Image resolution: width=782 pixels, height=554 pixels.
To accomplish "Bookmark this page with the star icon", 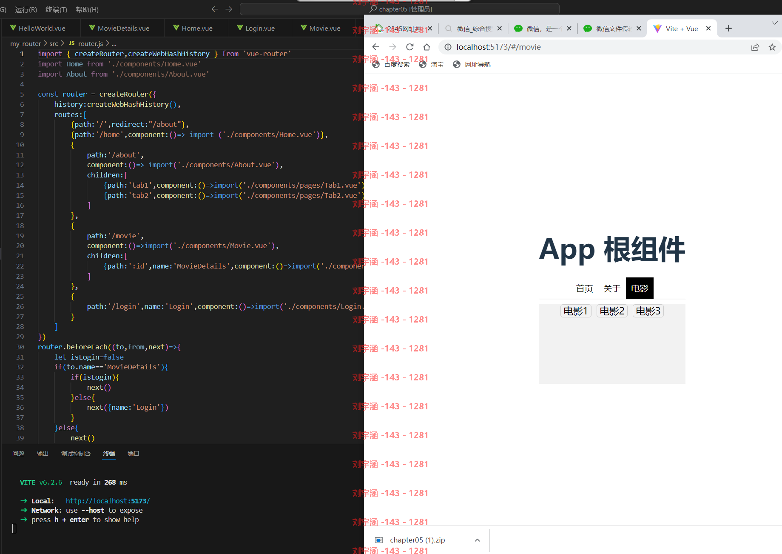I will pos(772,47).
